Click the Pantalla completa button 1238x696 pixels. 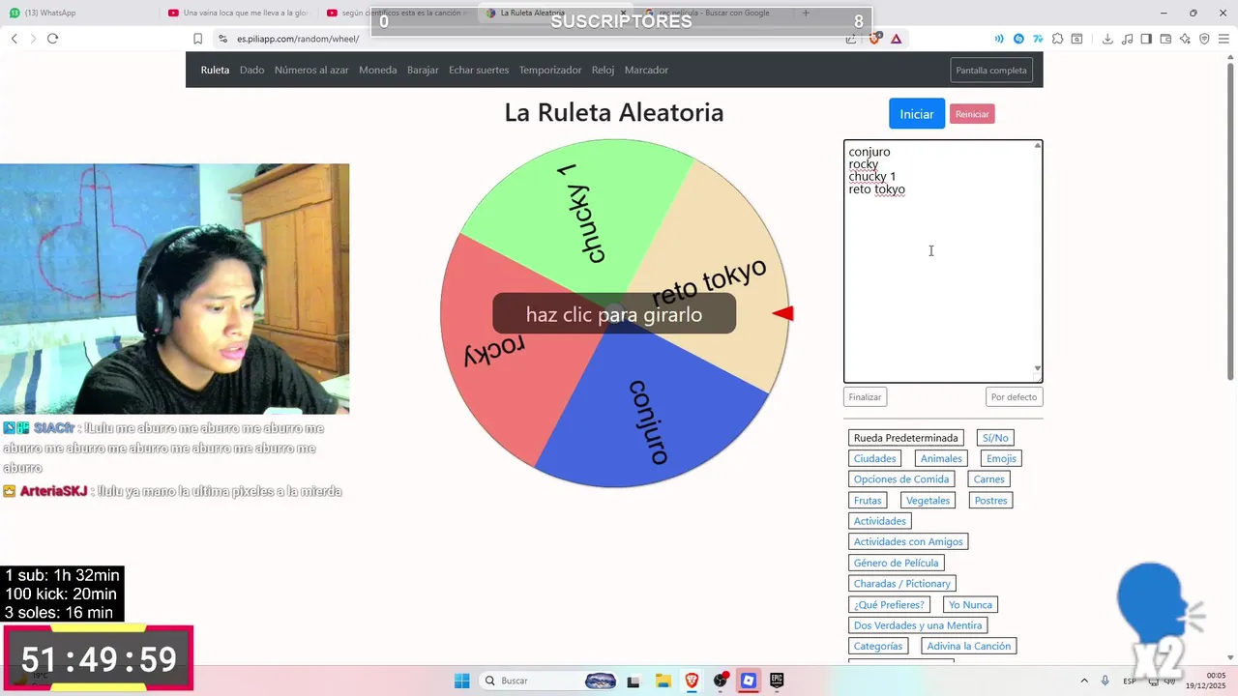pos(991,70)
